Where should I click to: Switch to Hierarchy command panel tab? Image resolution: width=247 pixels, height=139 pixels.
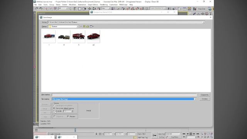click(x=198, y=14)
